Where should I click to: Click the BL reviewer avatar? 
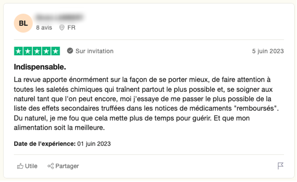pyautogui.click(x=23, y=23)
